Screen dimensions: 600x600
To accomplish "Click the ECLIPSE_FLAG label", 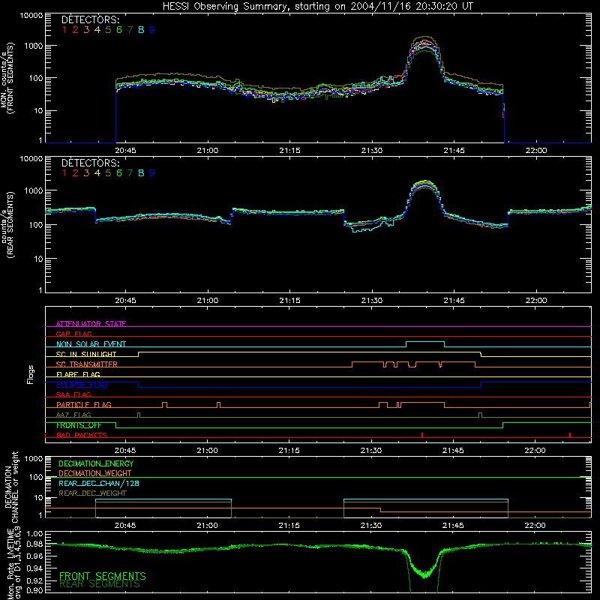I will tap(82, 385).
